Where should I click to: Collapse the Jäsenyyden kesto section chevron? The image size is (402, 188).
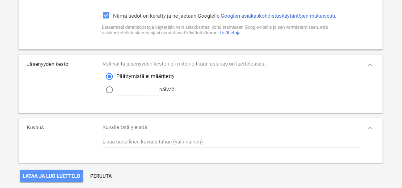370,65
